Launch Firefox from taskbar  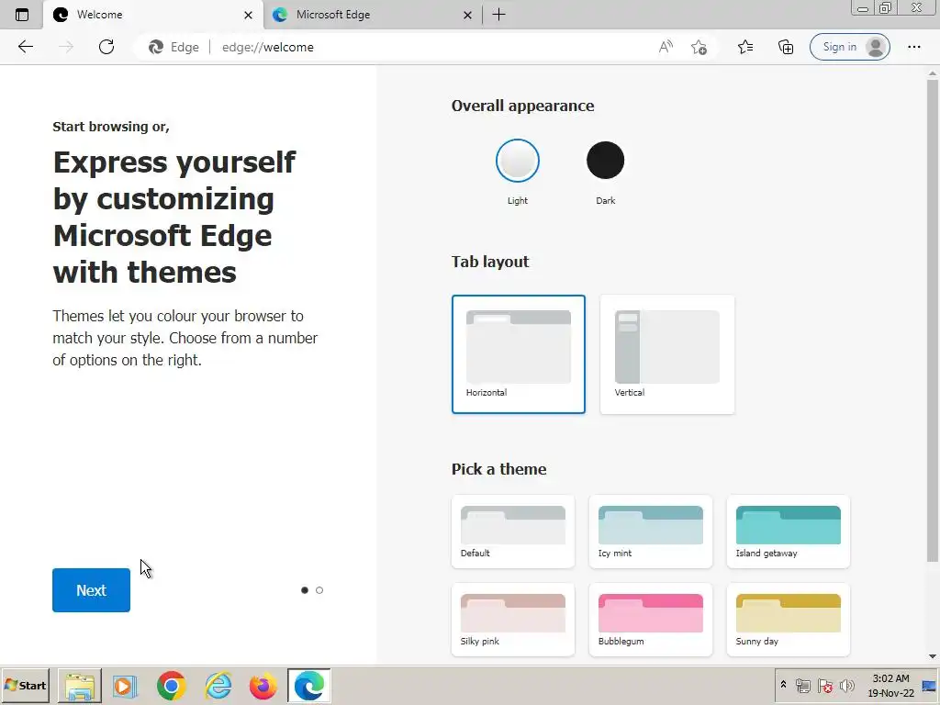pyautogui.click(x=263, y=686)
